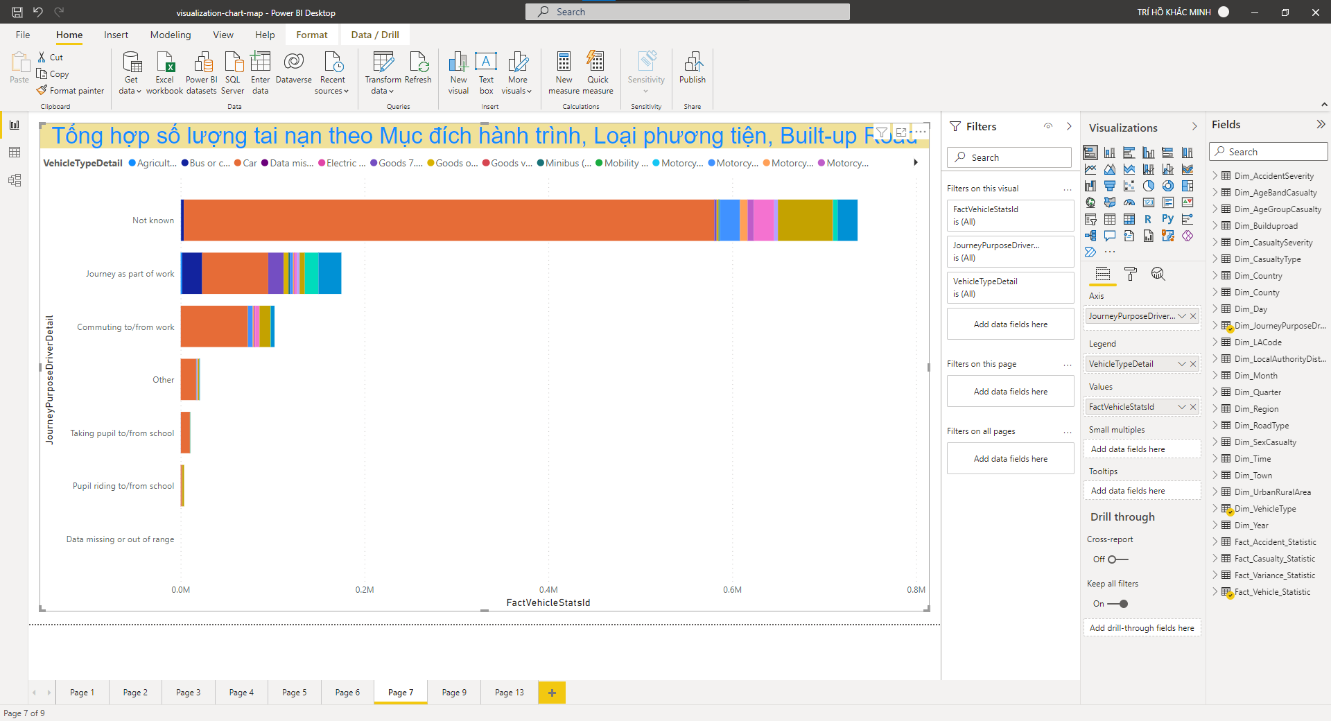Click the Fields pane Search box
The width and height of the screenshot is (1331, 721).
point(1269,152)
